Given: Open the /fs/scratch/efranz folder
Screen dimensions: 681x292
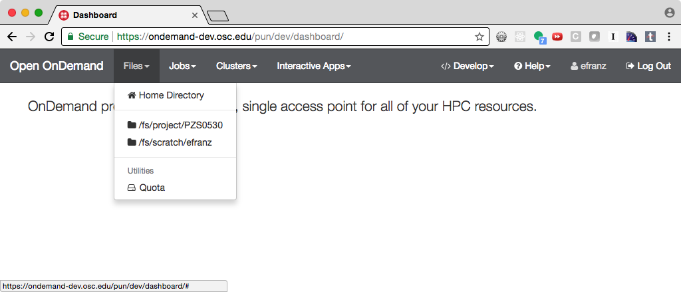Looking at the screenshot, I should (170, 142).
